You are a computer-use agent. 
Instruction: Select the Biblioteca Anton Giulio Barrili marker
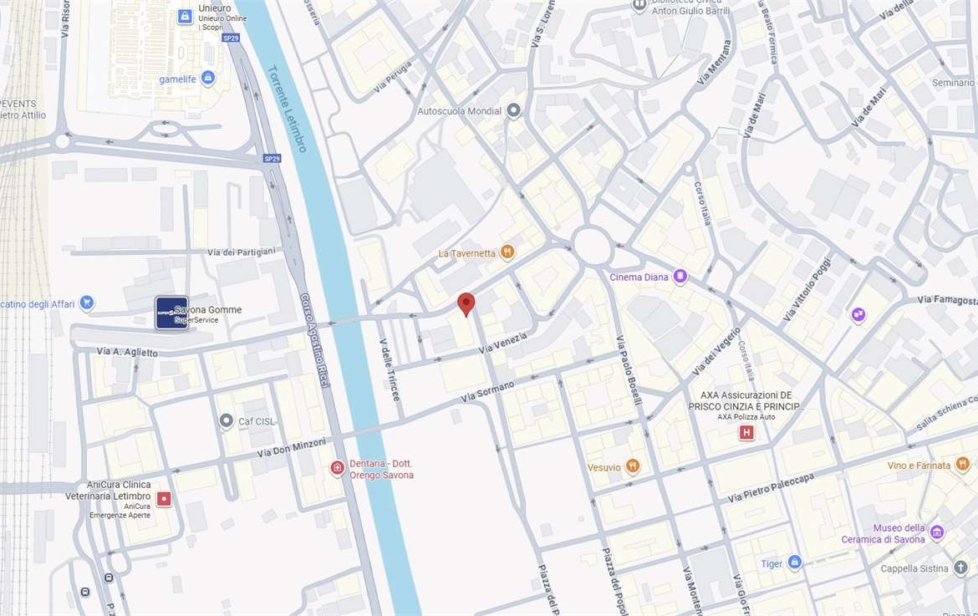639,5
